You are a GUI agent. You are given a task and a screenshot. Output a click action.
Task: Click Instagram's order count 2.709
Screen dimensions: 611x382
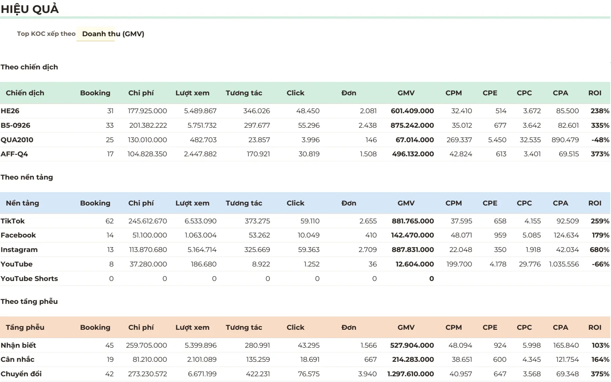click(368, 250)
